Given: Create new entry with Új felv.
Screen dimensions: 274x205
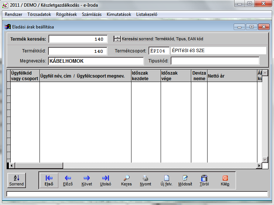Looking at the screenshot, I should [x=167, y=180].
